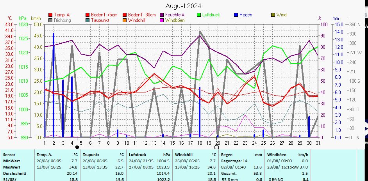Click the olive Wind legend swatch
Screen dimensions: 368x181
tap(273, 15)
